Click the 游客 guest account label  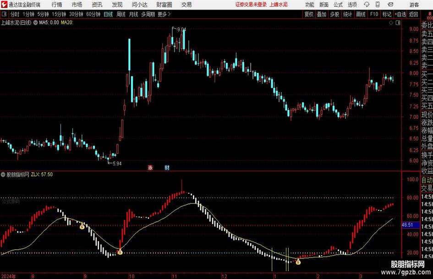(414, 5)
